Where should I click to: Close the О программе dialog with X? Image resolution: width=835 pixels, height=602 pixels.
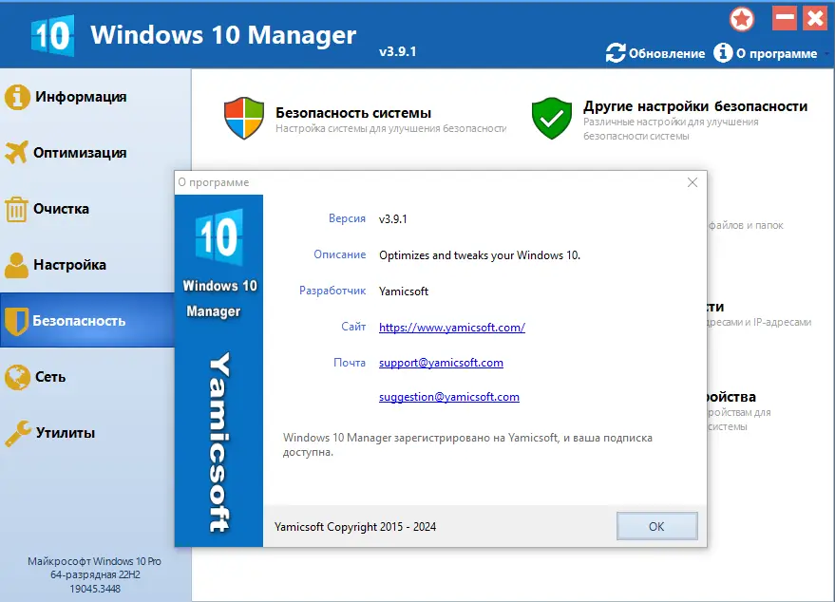point(693,182)
